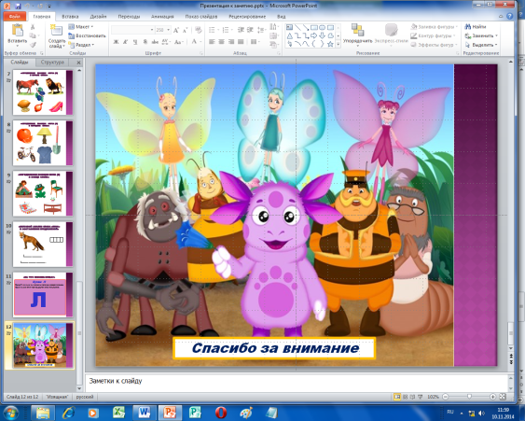Toggle strikethrough (abc) formatting
This screenshot has height=421, width=525.
point(155,42)
